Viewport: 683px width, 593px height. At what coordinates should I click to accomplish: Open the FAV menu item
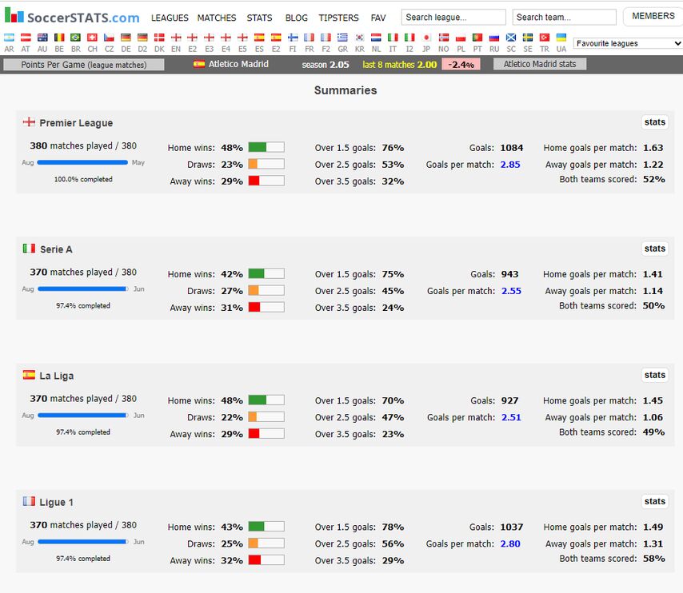(x=378, y=18)
